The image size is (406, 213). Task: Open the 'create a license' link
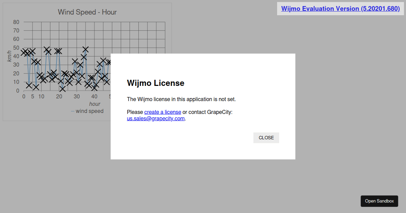coord(162,112)
